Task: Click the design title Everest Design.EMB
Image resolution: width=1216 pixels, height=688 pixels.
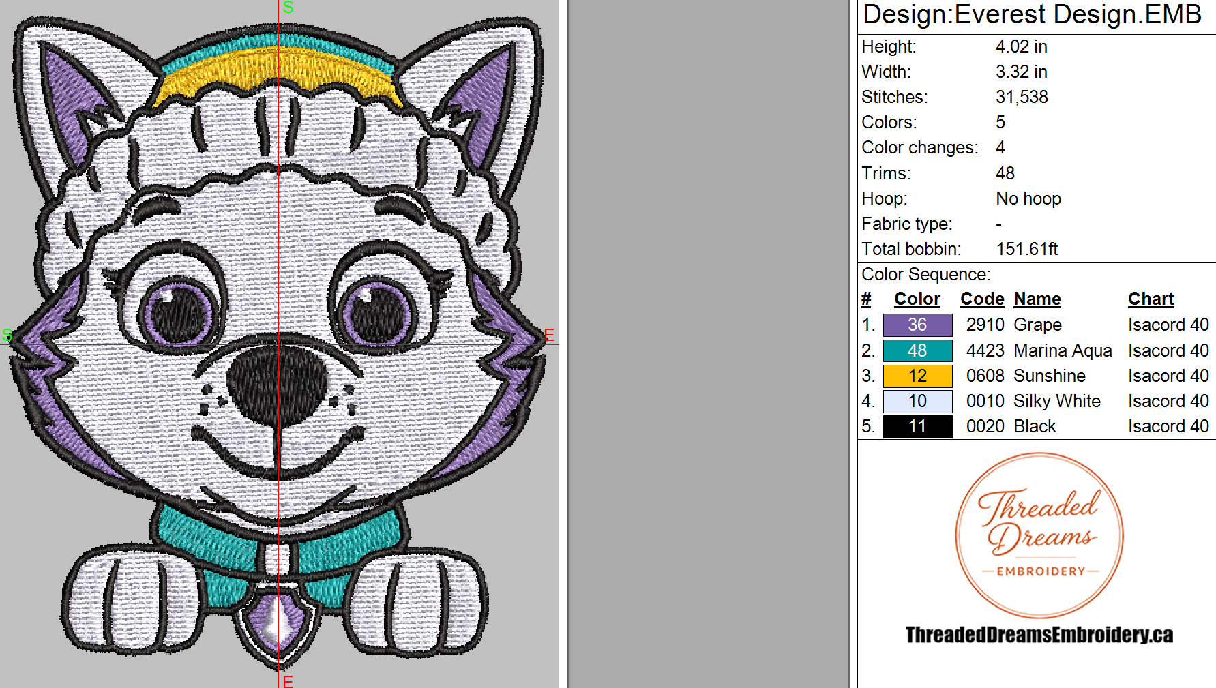Action: pyautogui.click(x=1078, y=14)
